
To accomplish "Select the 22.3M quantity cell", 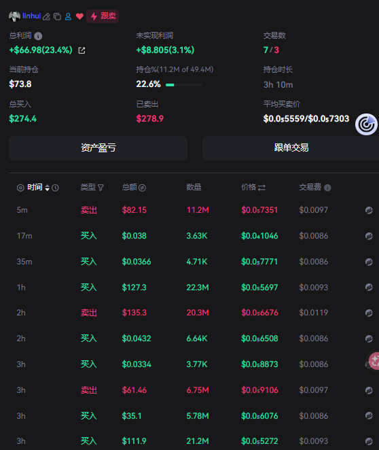I will [x=198, y=288].
